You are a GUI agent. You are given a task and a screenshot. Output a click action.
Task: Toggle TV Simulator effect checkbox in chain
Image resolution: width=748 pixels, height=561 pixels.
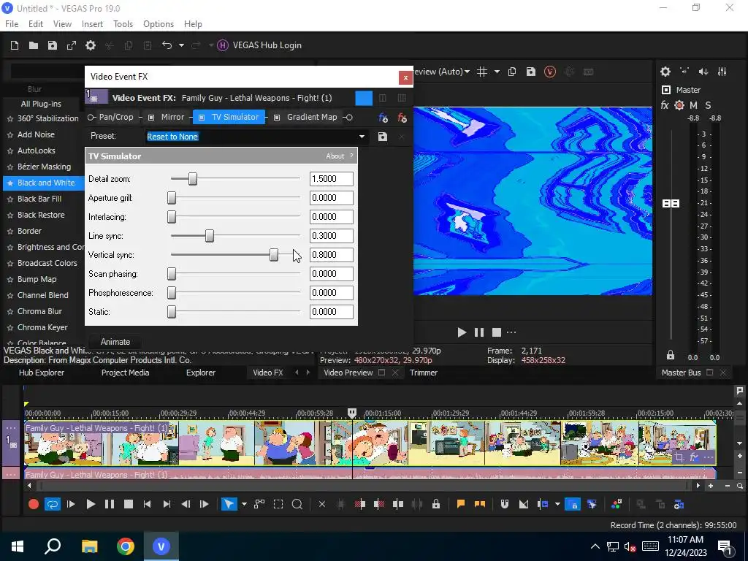point(202,118)
